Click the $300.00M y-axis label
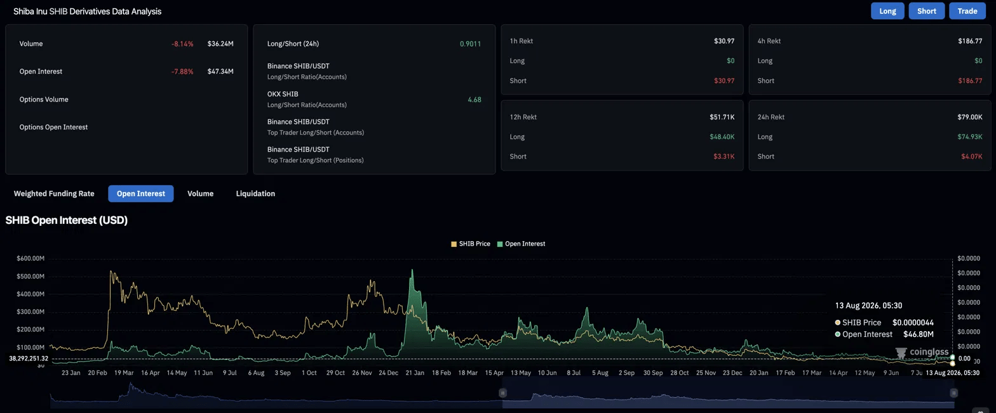The height and width of the screenshot is (413, 996). 30,312
